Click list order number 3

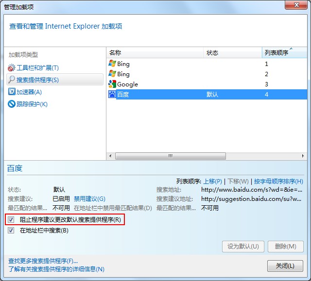click(x=266, y=84)
